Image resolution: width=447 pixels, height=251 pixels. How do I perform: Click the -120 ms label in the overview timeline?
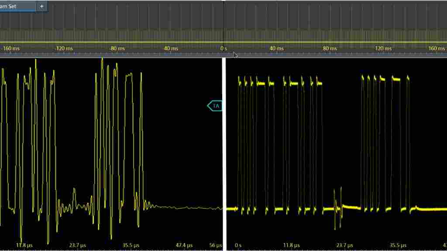[63, 48]
